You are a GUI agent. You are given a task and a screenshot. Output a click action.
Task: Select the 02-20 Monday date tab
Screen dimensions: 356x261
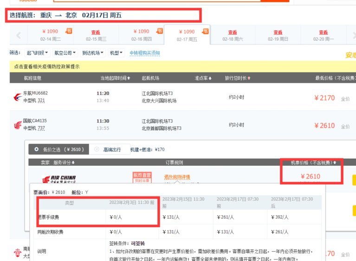(x=324, y=35)
